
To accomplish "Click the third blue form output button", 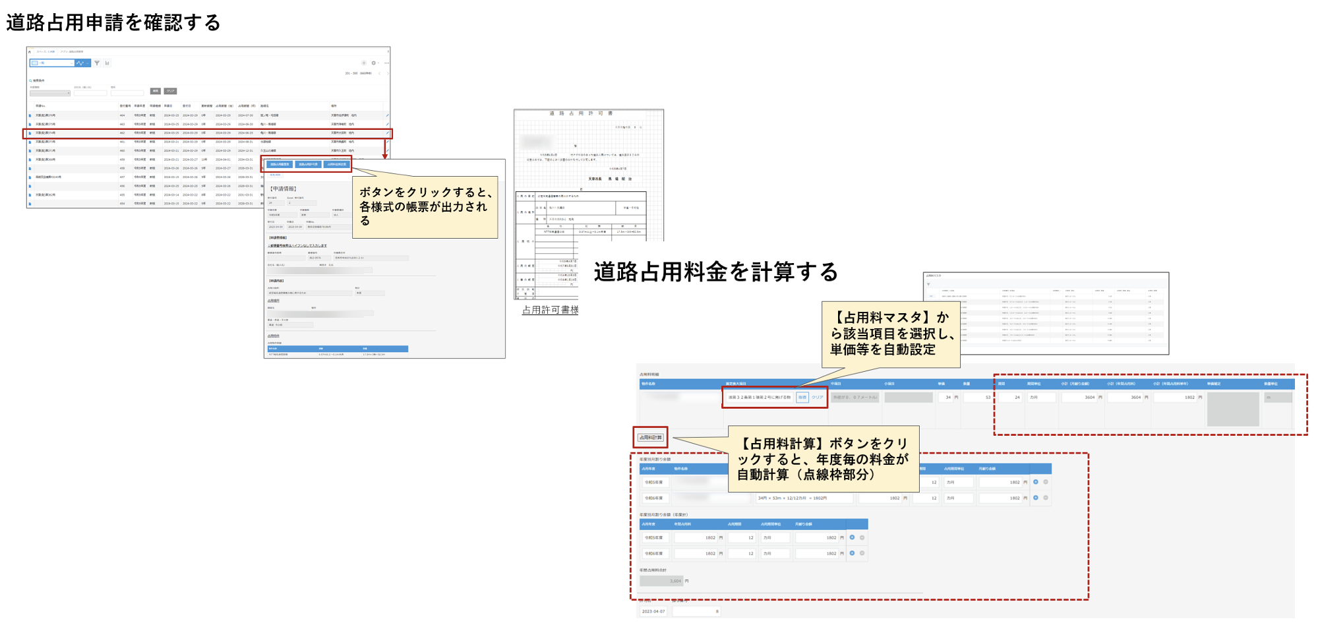I will 336,164.
